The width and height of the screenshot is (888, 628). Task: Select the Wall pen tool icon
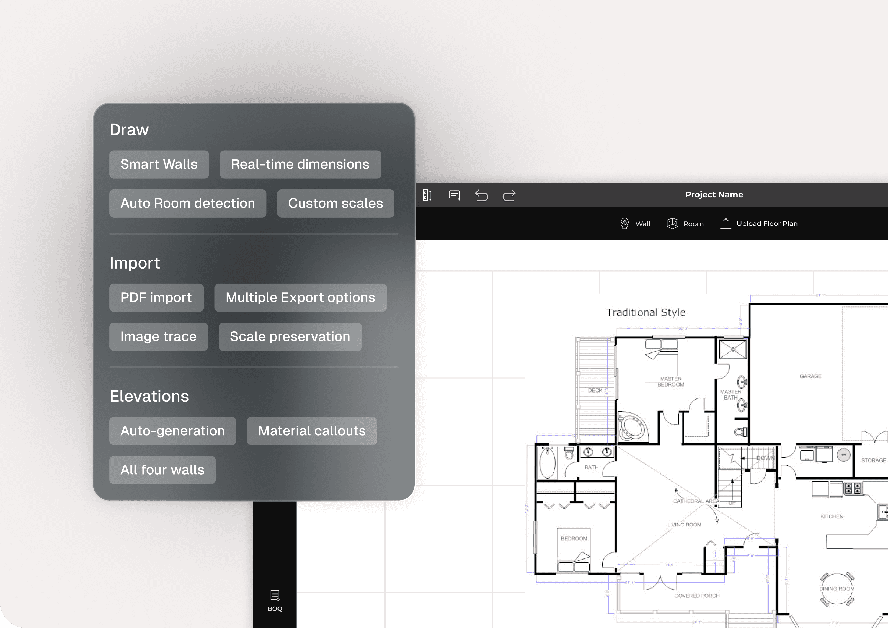pos(625,224)
